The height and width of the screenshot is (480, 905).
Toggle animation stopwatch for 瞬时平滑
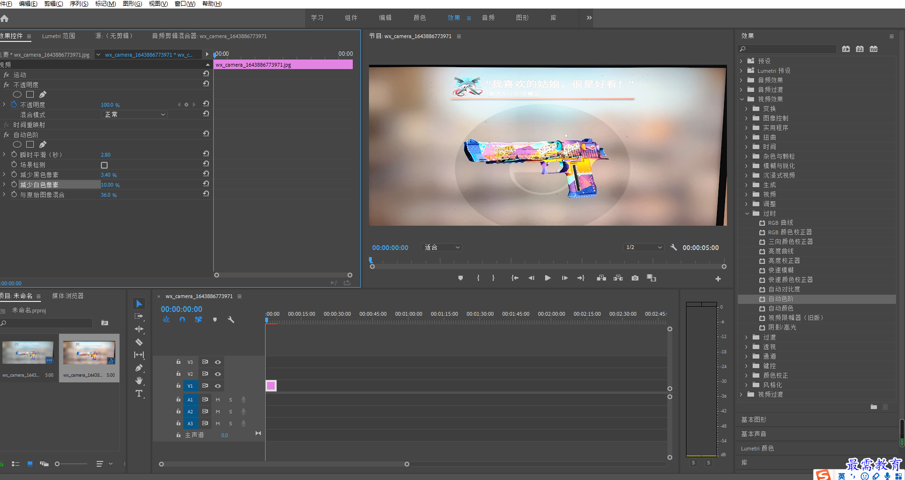tap(14, 155)
